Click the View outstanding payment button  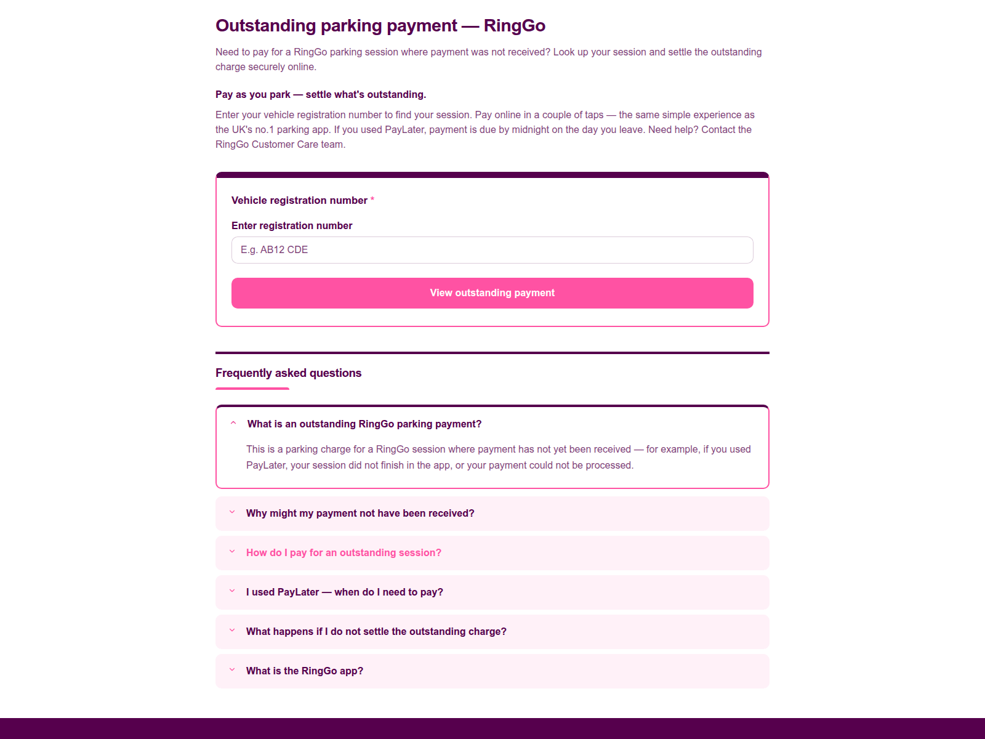pos(492,293)
